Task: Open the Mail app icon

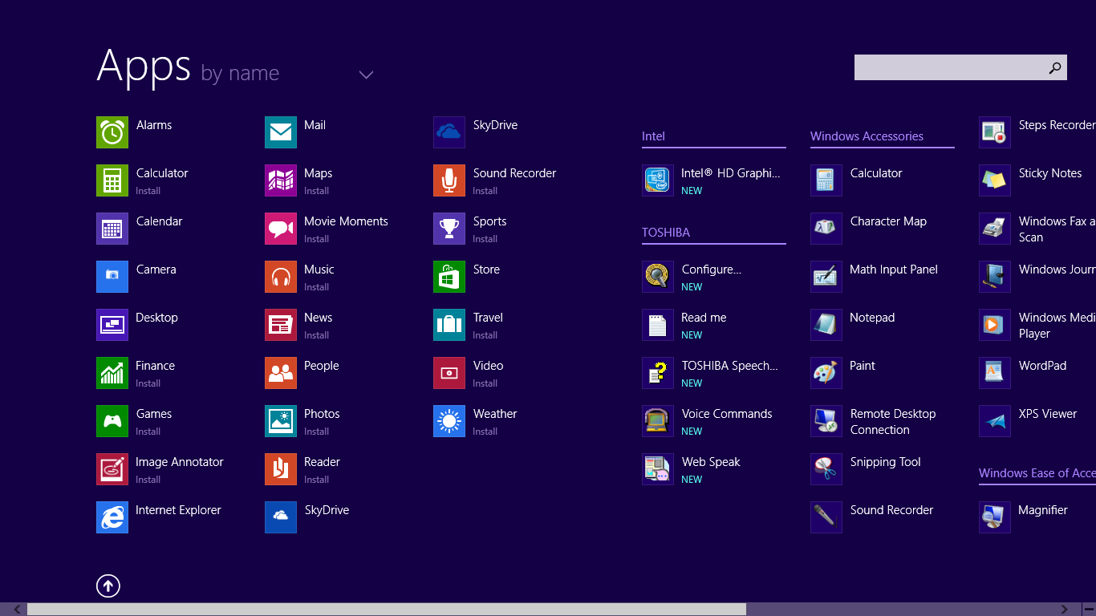Action: (281, 132)
